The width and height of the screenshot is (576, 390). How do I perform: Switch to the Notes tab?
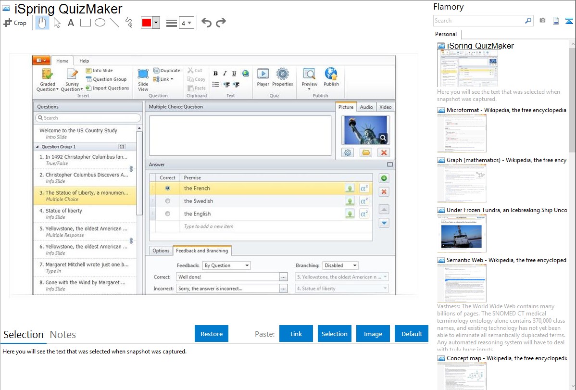(63, 335)
